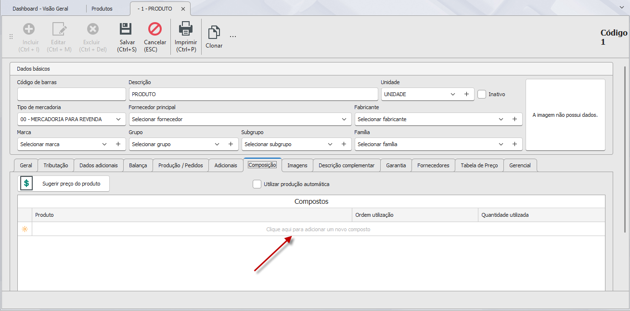The height and width of the screenshot is (311, 630).
Task: Click the Descrição field containing PRODUTO
Action: point(253,94)
